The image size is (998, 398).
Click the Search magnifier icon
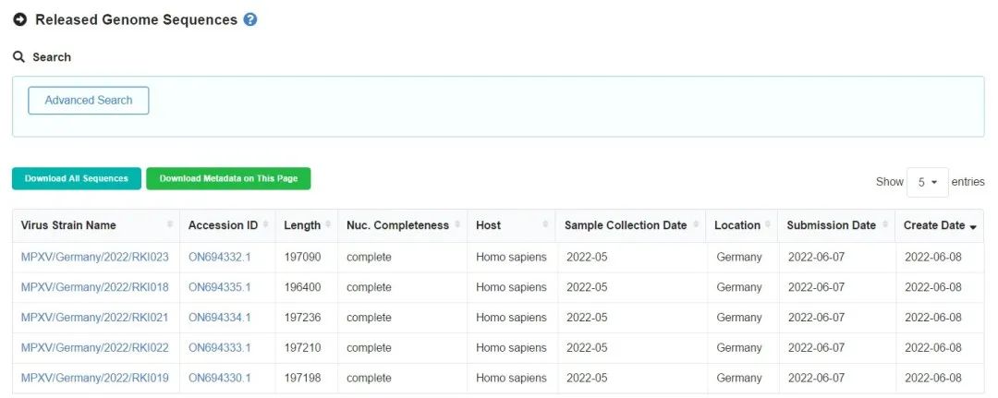coord(18,57)
